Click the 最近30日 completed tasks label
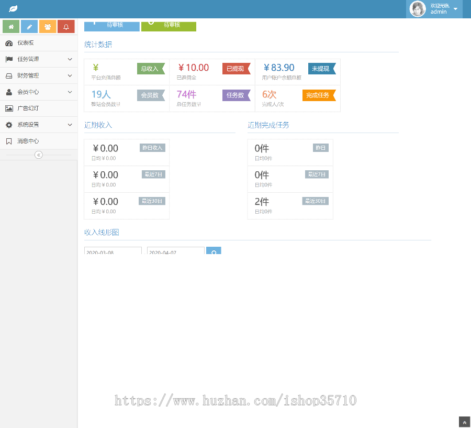471x428 pixels. (x=316, y=201)
